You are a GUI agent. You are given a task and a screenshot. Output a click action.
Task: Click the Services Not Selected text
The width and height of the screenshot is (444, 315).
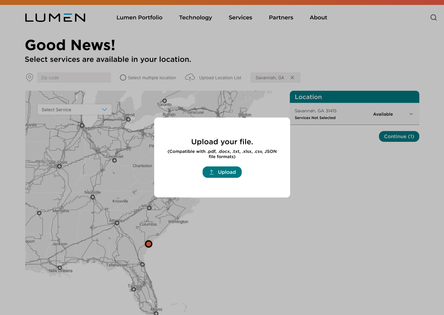(x=315, y=118)
